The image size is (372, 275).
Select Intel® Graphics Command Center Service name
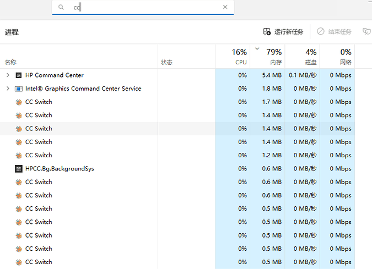coord(83,89)
